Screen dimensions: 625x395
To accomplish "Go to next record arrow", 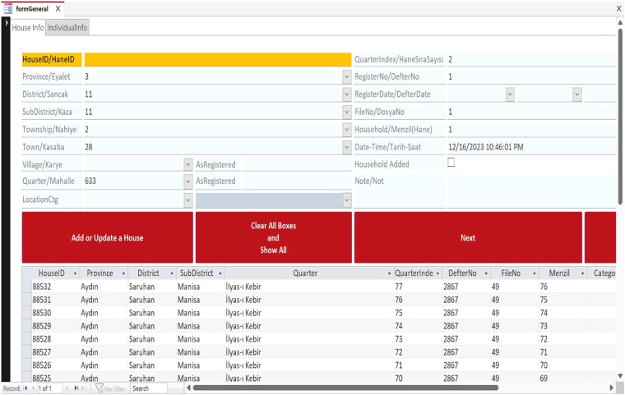I will 67,388.
